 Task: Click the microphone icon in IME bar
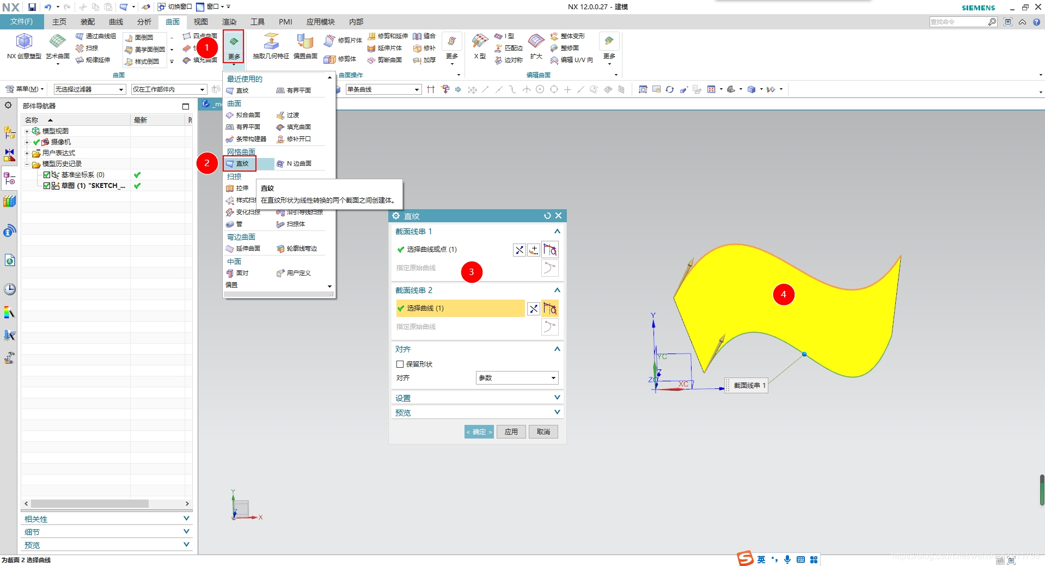pyautogui.click(x=787, y=559)
